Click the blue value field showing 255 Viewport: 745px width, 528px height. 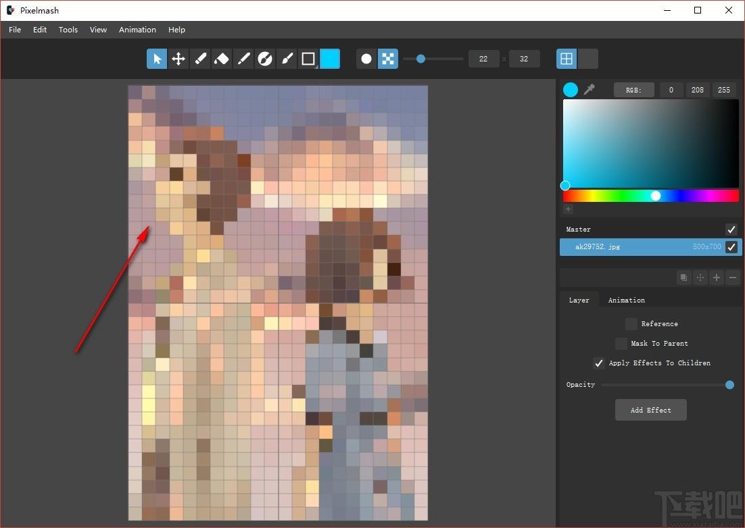pyautogui.click(x=724, y=90)
